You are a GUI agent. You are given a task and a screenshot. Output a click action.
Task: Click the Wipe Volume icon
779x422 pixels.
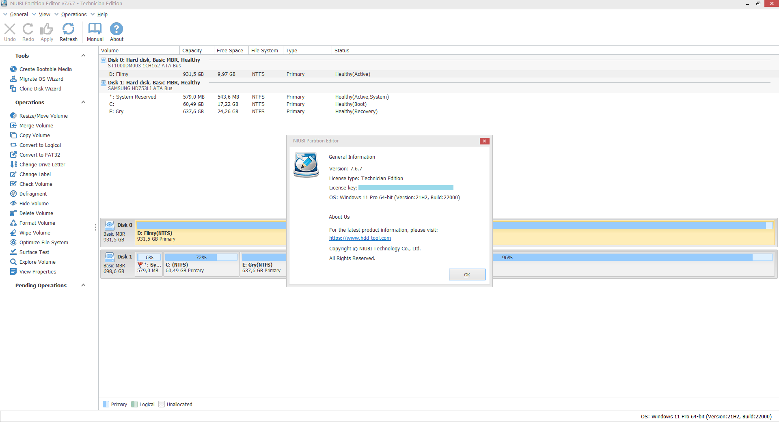click(x=13, y=233)
